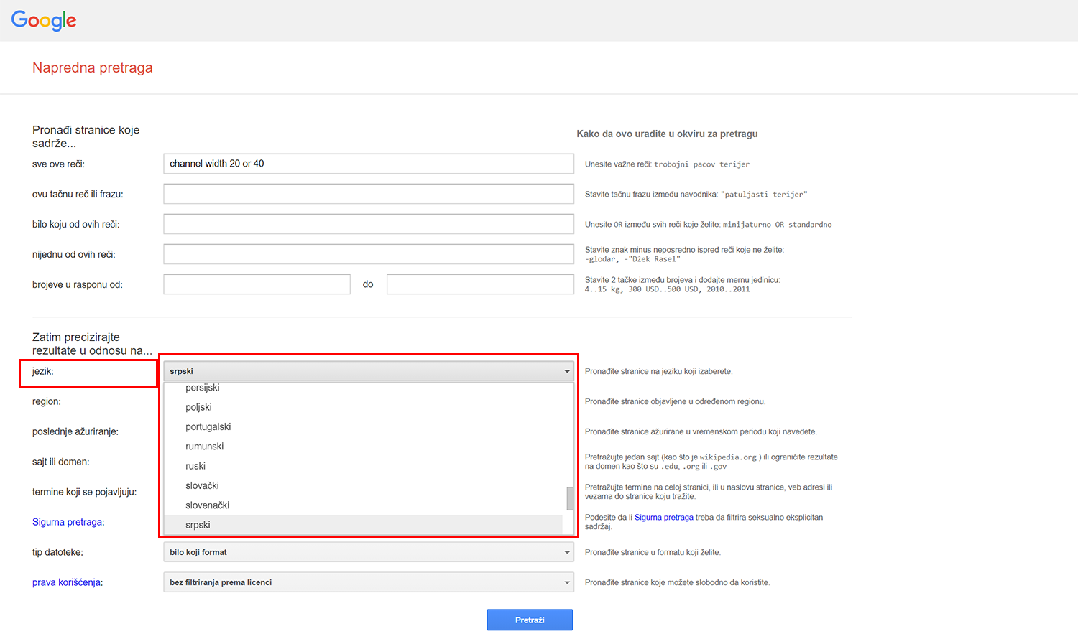Click 'Kako da ovo uradite u okviru za pretragu'
The image size is (1078, 644).
(667, 134)
